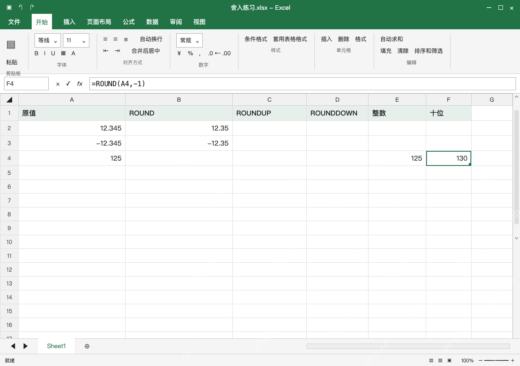This screenshot has height=366, width=520.
Task: Add a new sheet with plus icon
Action: 87,346
